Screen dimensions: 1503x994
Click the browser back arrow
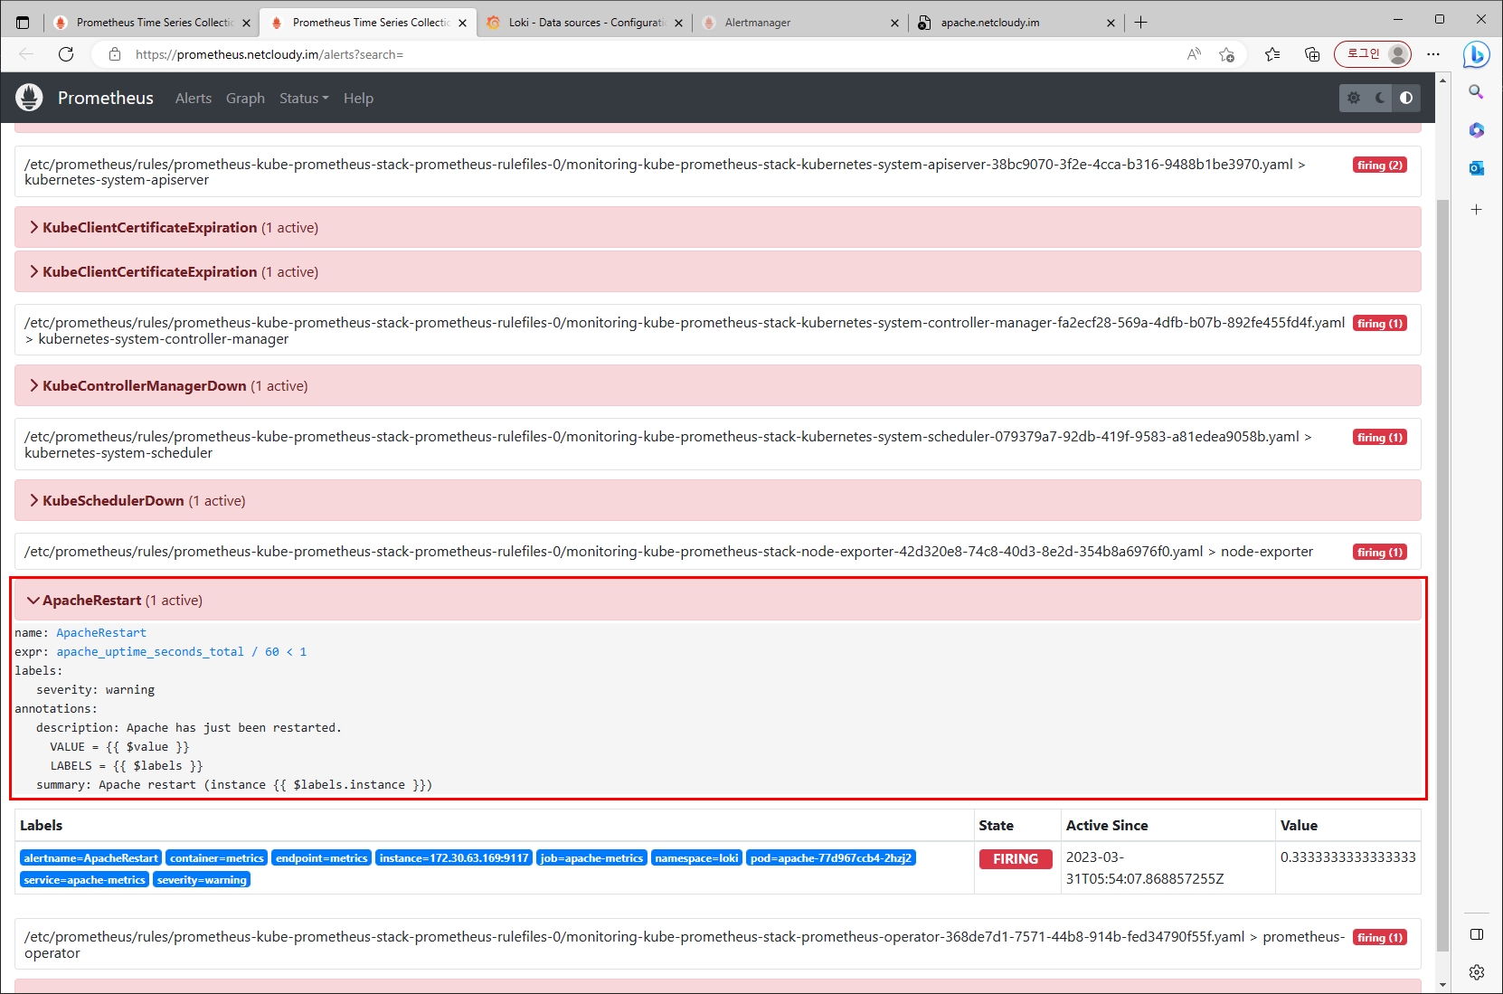pyautogui.click(x=26, y=54)
